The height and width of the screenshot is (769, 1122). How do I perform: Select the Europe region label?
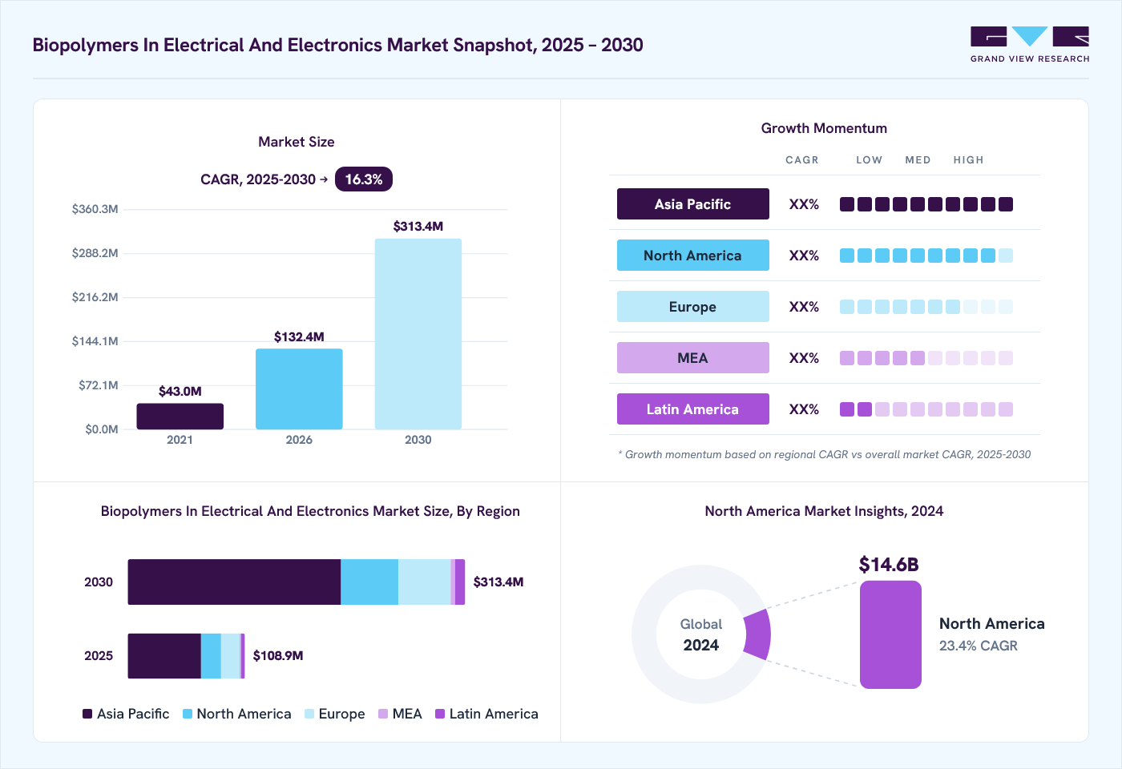coord(692,307)
